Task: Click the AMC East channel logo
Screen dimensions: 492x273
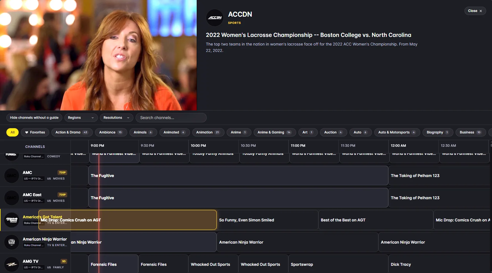Action: tap(12, 198)
